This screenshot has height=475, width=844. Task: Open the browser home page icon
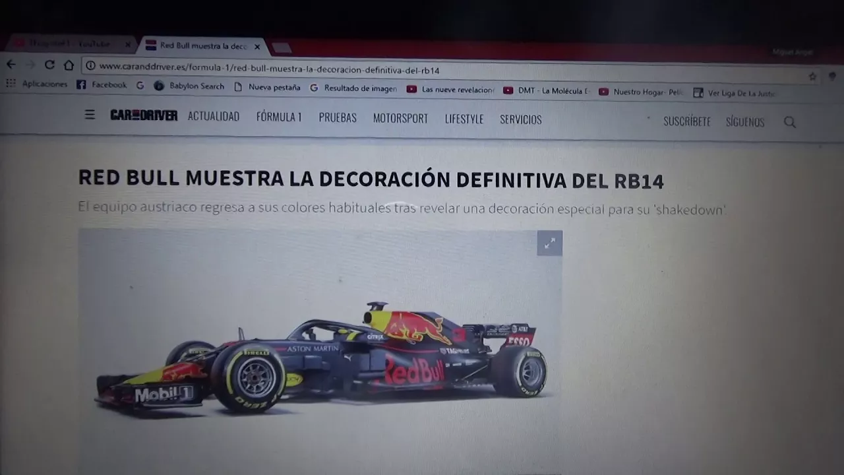69,65
